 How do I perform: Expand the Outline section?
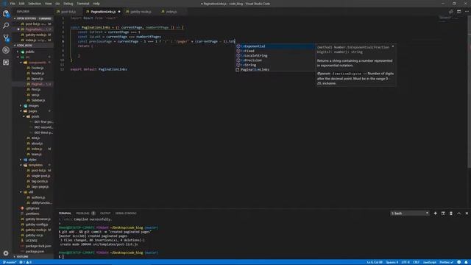click(x=32, y=257)
